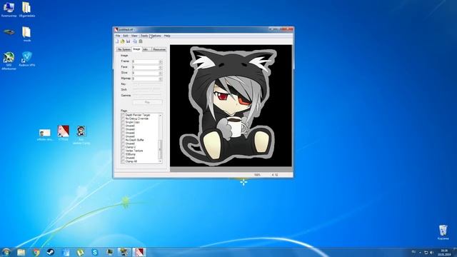Click the Flags list scroll-down arrow

(x=160, y=161)
